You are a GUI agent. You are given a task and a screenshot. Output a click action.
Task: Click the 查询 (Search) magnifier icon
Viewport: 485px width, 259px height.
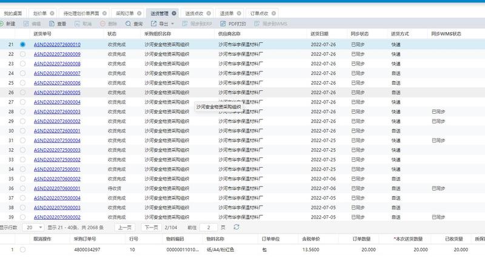coord(128,24)
